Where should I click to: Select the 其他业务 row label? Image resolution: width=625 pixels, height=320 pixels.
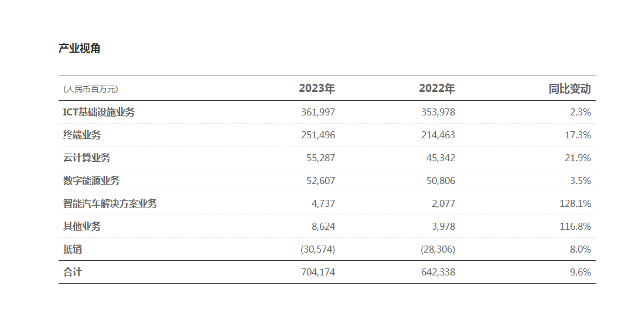click(82, 226)
